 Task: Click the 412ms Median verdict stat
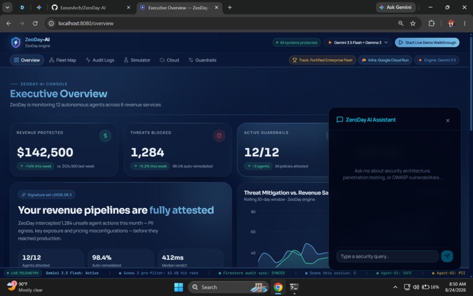coord(191,259)
